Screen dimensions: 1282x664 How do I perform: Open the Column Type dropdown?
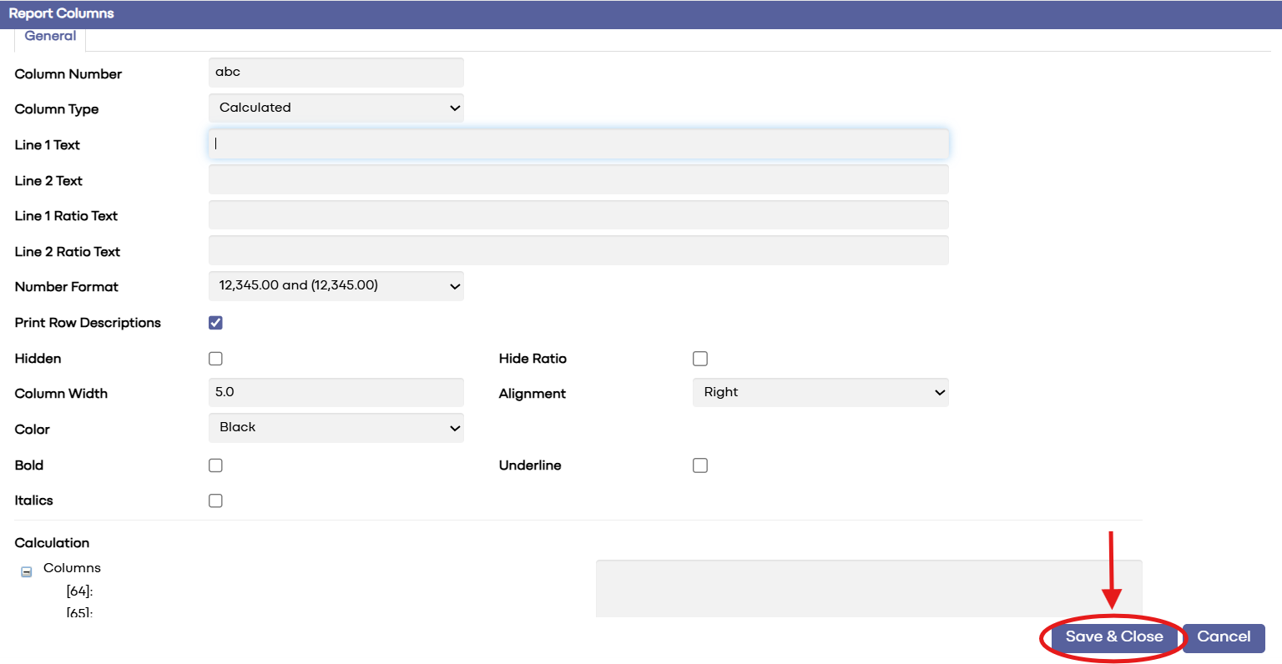(x=336, y=108)
